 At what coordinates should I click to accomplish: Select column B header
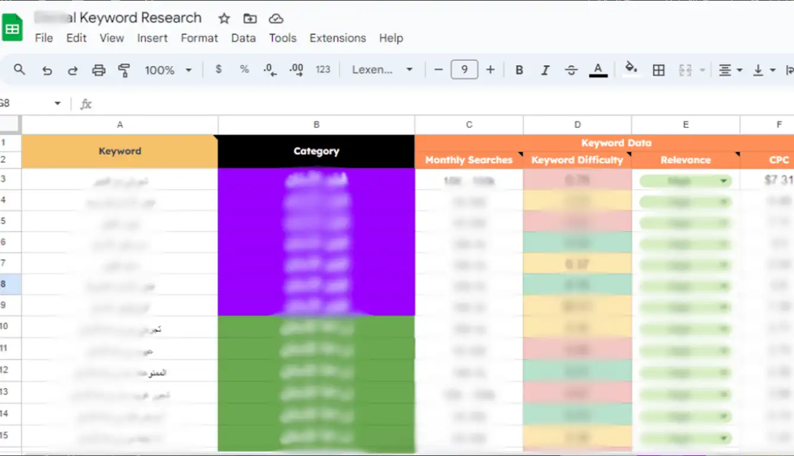[316, 125]
